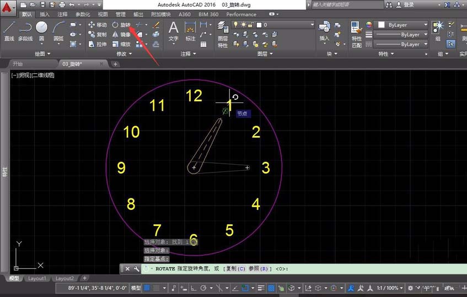Toggle ortho mode in status bar
This screenshot has width=467, height=297.
point(194,288)
